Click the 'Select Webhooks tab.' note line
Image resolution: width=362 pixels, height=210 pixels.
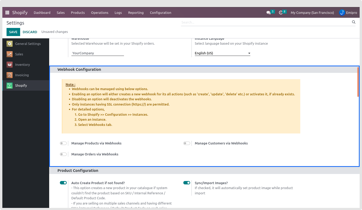coord(95,125)
